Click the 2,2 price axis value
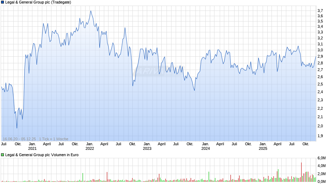The width and height of the screenshot is (331, 185). point(320,108)
